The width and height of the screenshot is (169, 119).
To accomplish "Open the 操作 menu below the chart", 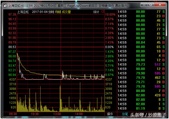I will click(x=110, y=114).
